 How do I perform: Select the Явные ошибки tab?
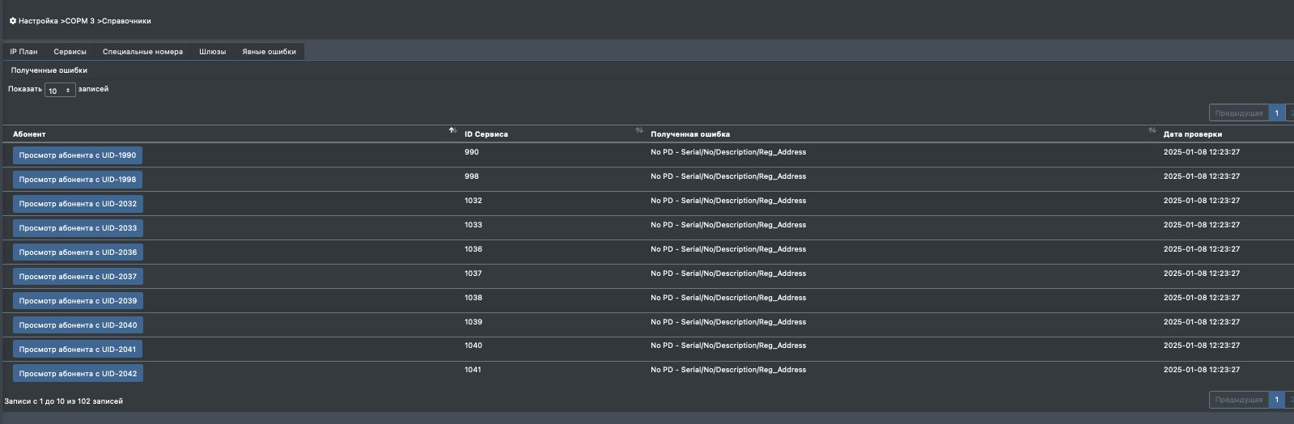pyautogui.click(x=269, y=52)
